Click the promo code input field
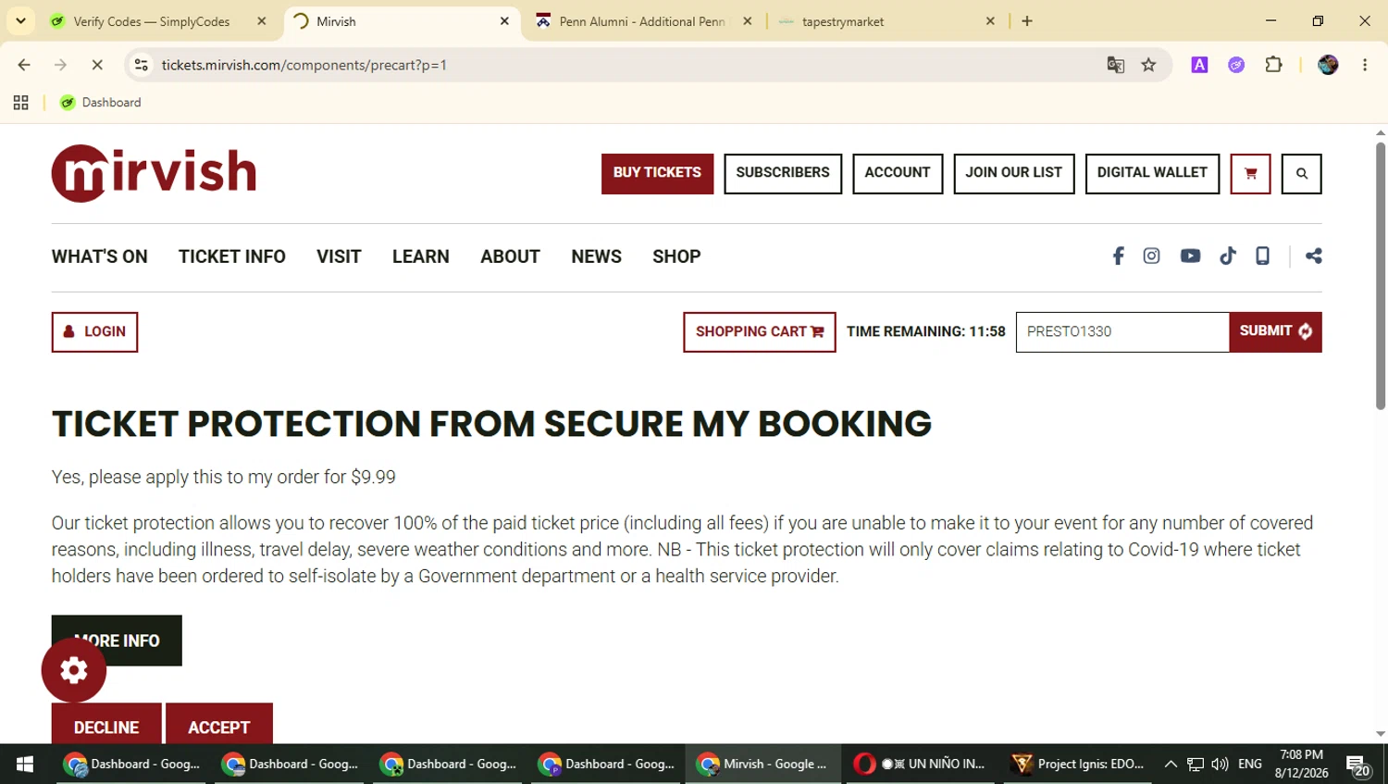Screen dimensions: 1388x784 (1122, 332)
